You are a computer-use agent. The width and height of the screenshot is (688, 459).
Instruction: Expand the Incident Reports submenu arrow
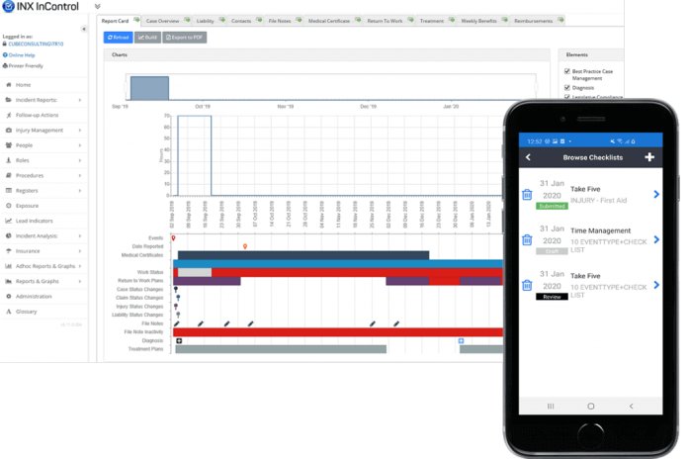pyautogui.click(x=80, y=100)
